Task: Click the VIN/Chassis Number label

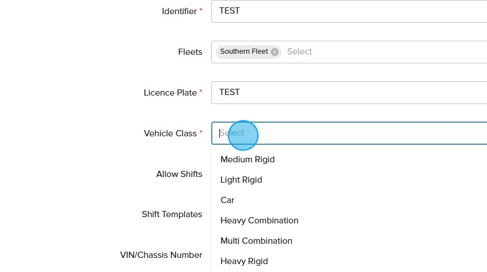Action: (x=161, y=255)
